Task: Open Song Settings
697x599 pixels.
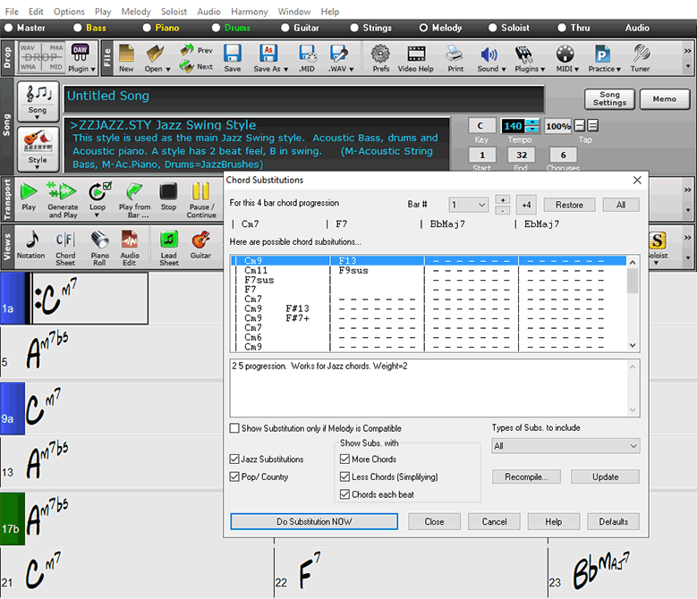Action: 609,98
